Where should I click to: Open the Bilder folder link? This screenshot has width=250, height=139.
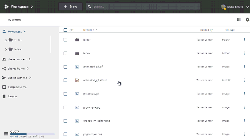coord(87,39)
